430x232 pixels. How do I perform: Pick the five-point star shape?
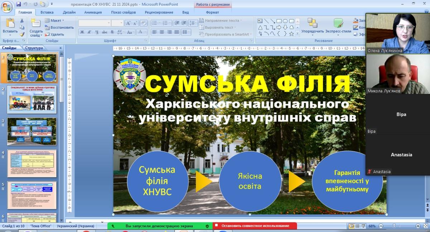point(291,33)
